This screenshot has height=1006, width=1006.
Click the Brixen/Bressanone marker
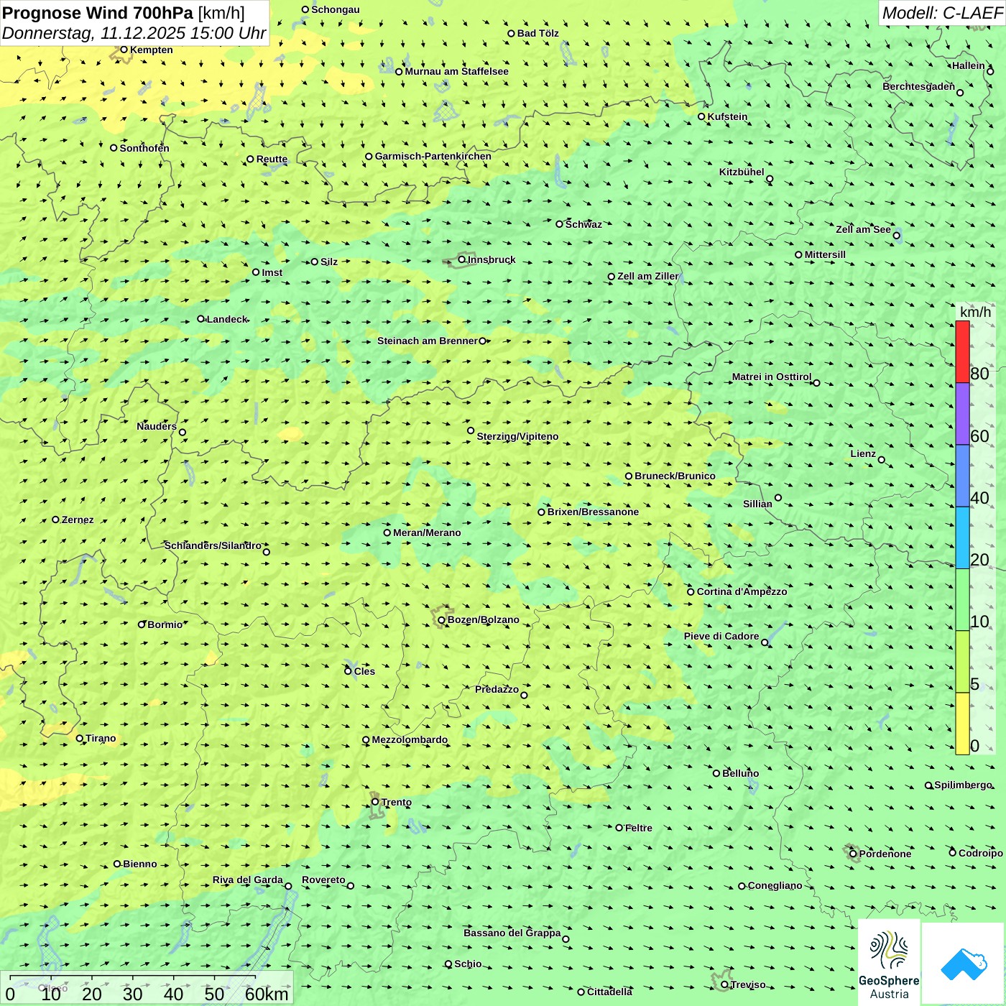pos(542,512)
